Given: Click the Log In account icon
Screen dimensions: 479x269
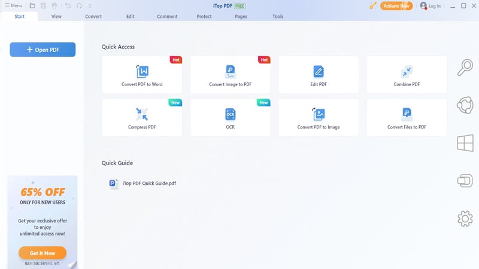Looking at the screenshot, I should pyautogui.click(x=423, y=5).
